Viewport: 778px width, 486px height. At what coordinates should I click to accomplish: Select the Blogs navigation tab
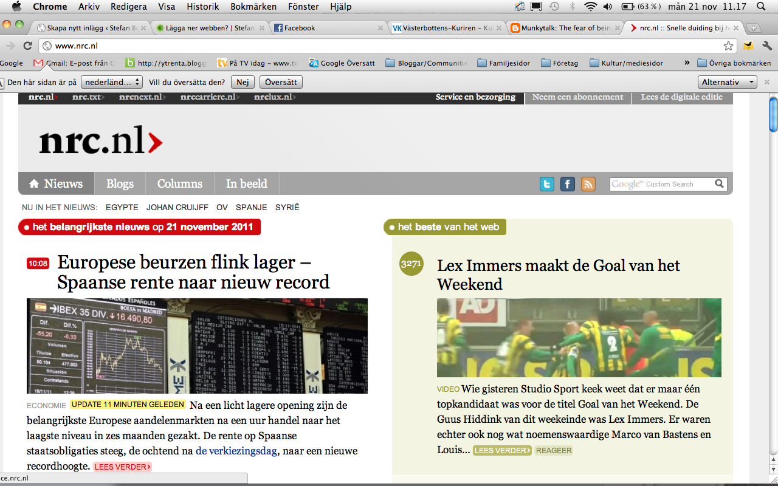(120, 183)
